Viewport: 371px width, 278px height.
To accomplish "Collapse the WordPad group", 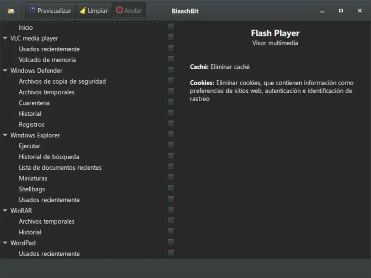I will pos(5,243).
